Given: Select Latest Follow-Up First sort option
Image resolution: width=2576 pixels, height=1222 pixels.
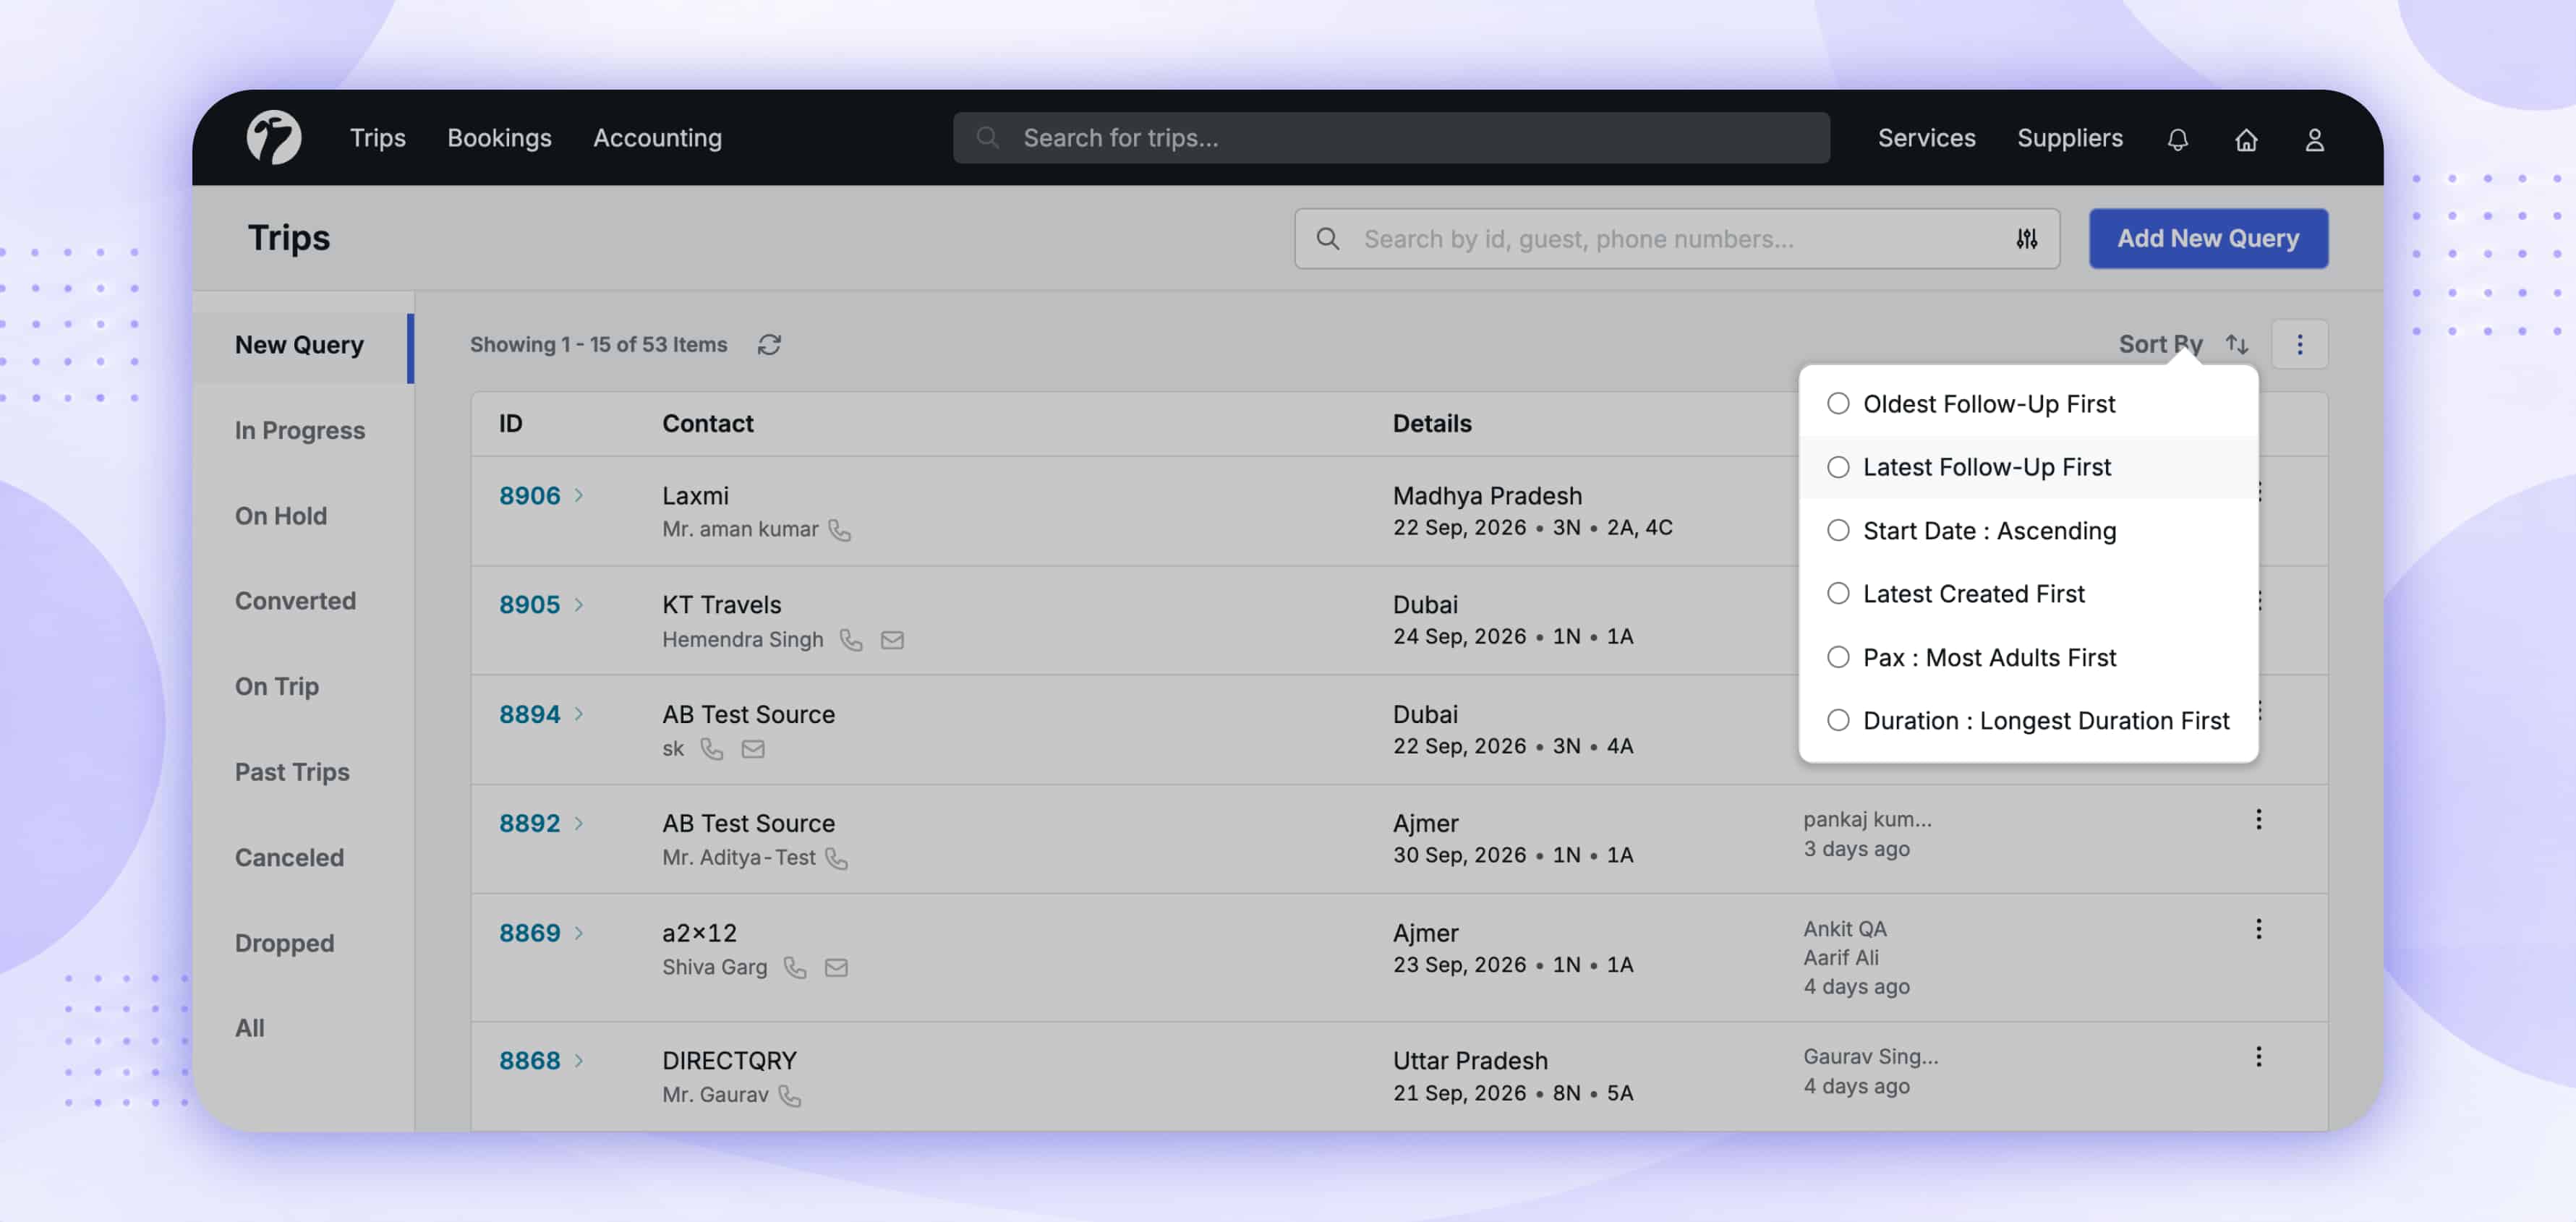Looking at the screenshot, I should pyautogui.click(x=2028, y=467).
